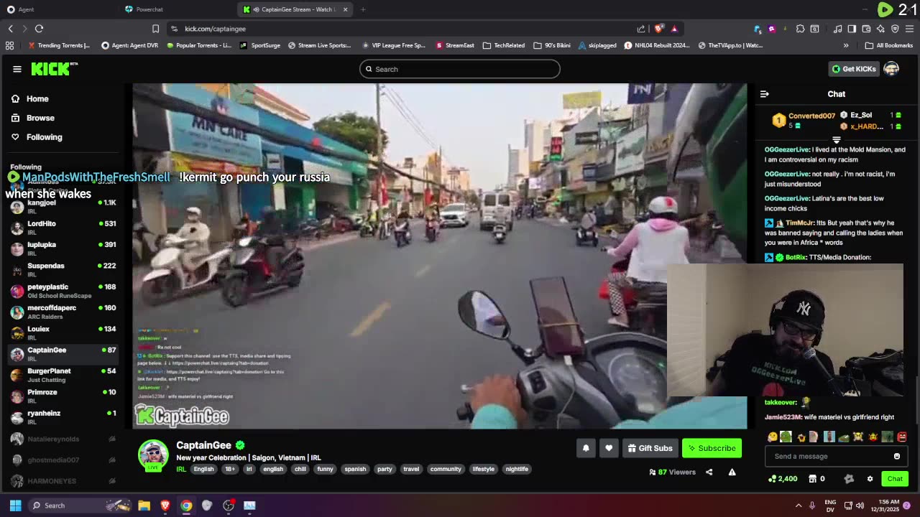The height and width of the screenshot is (517, 920).
Task: Share this page from address bar
Action: [x=641, y=29]
